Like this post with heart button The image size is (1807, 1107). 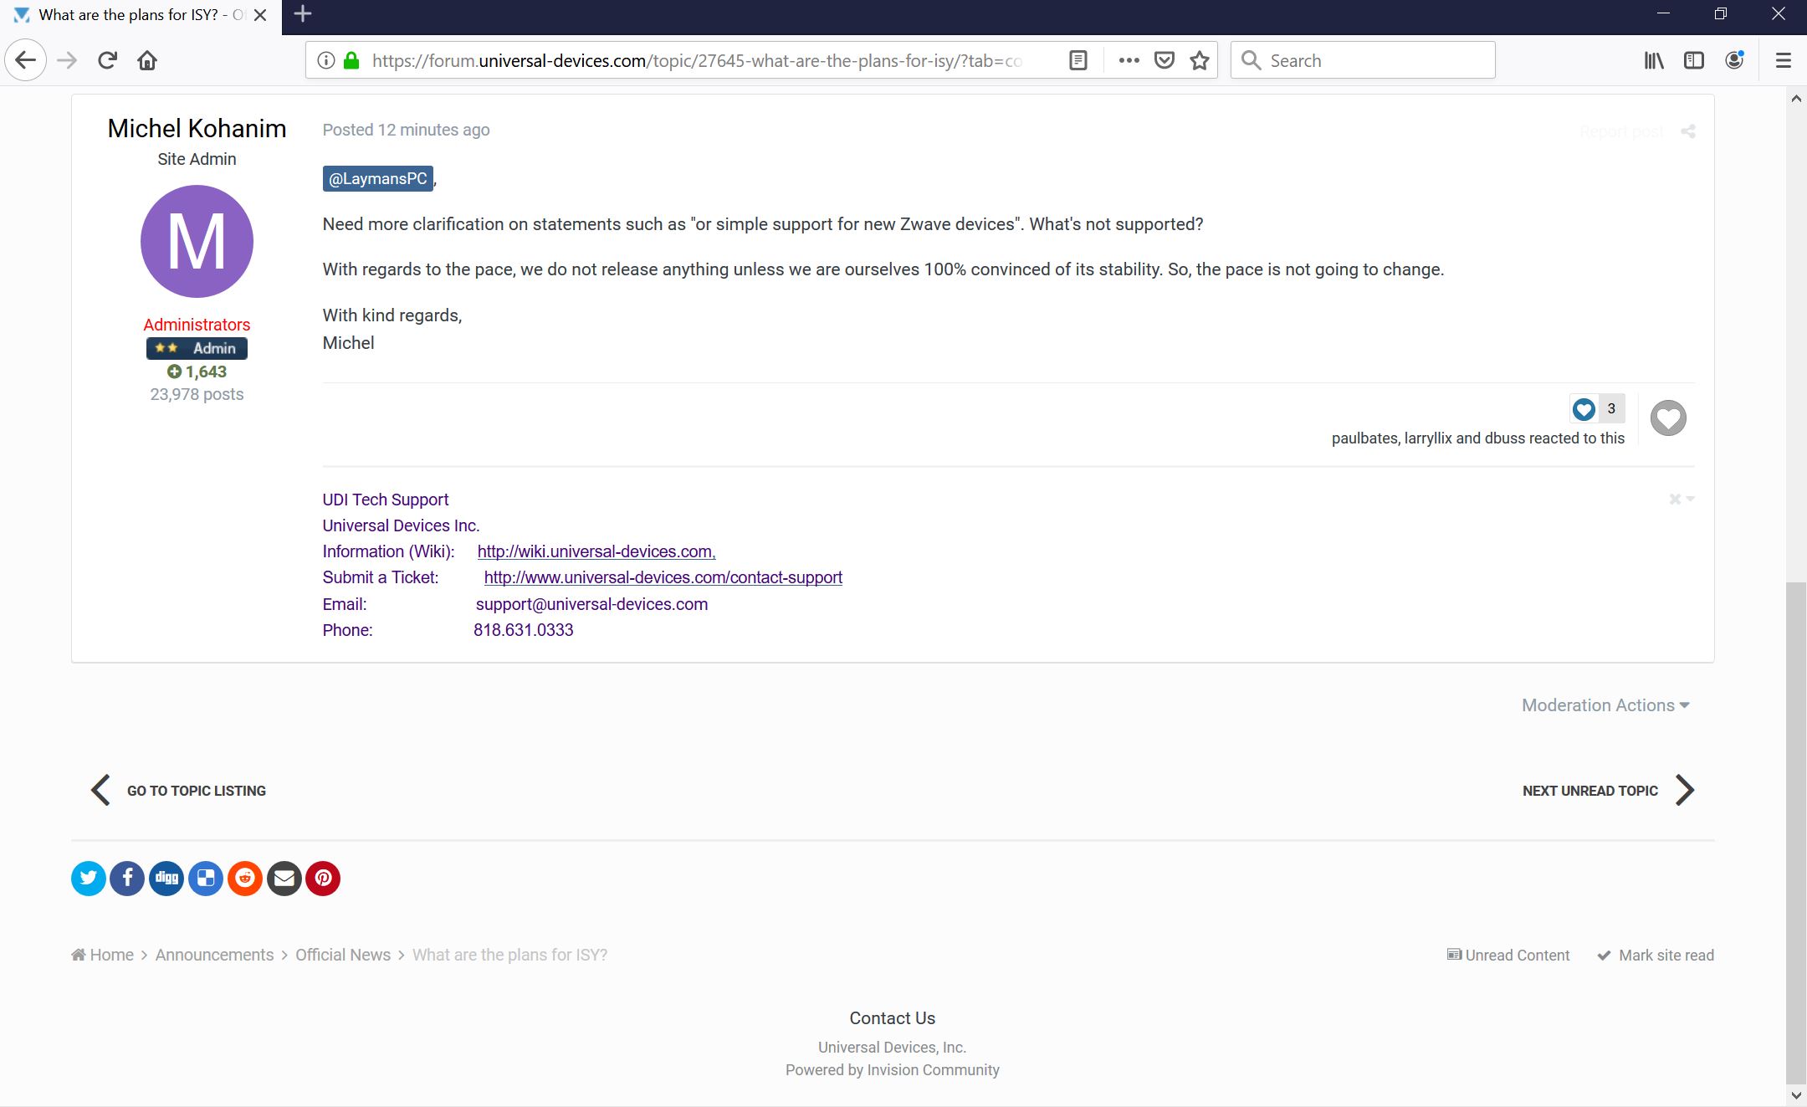pos(1668,418)
